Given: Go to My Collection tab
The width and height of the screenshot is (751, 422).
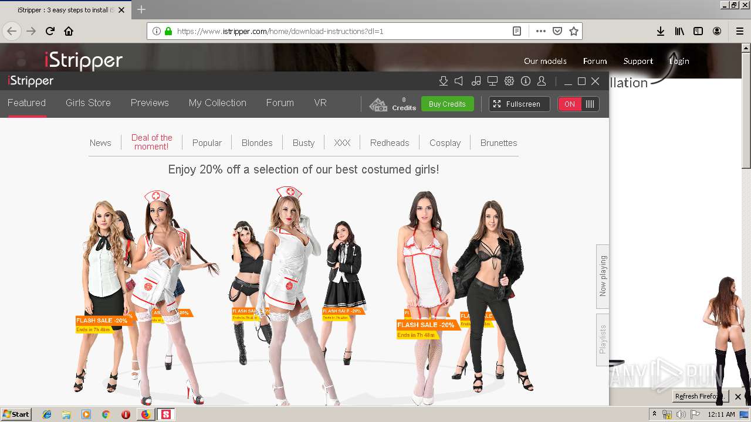Looking at the screenshot, I should pyautogui.click(x=217, y=103).
